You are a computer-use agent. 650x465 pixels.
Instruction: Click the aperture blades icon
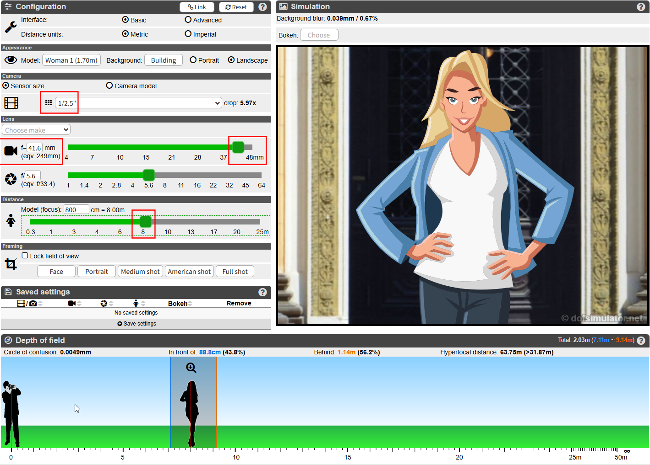11,179
